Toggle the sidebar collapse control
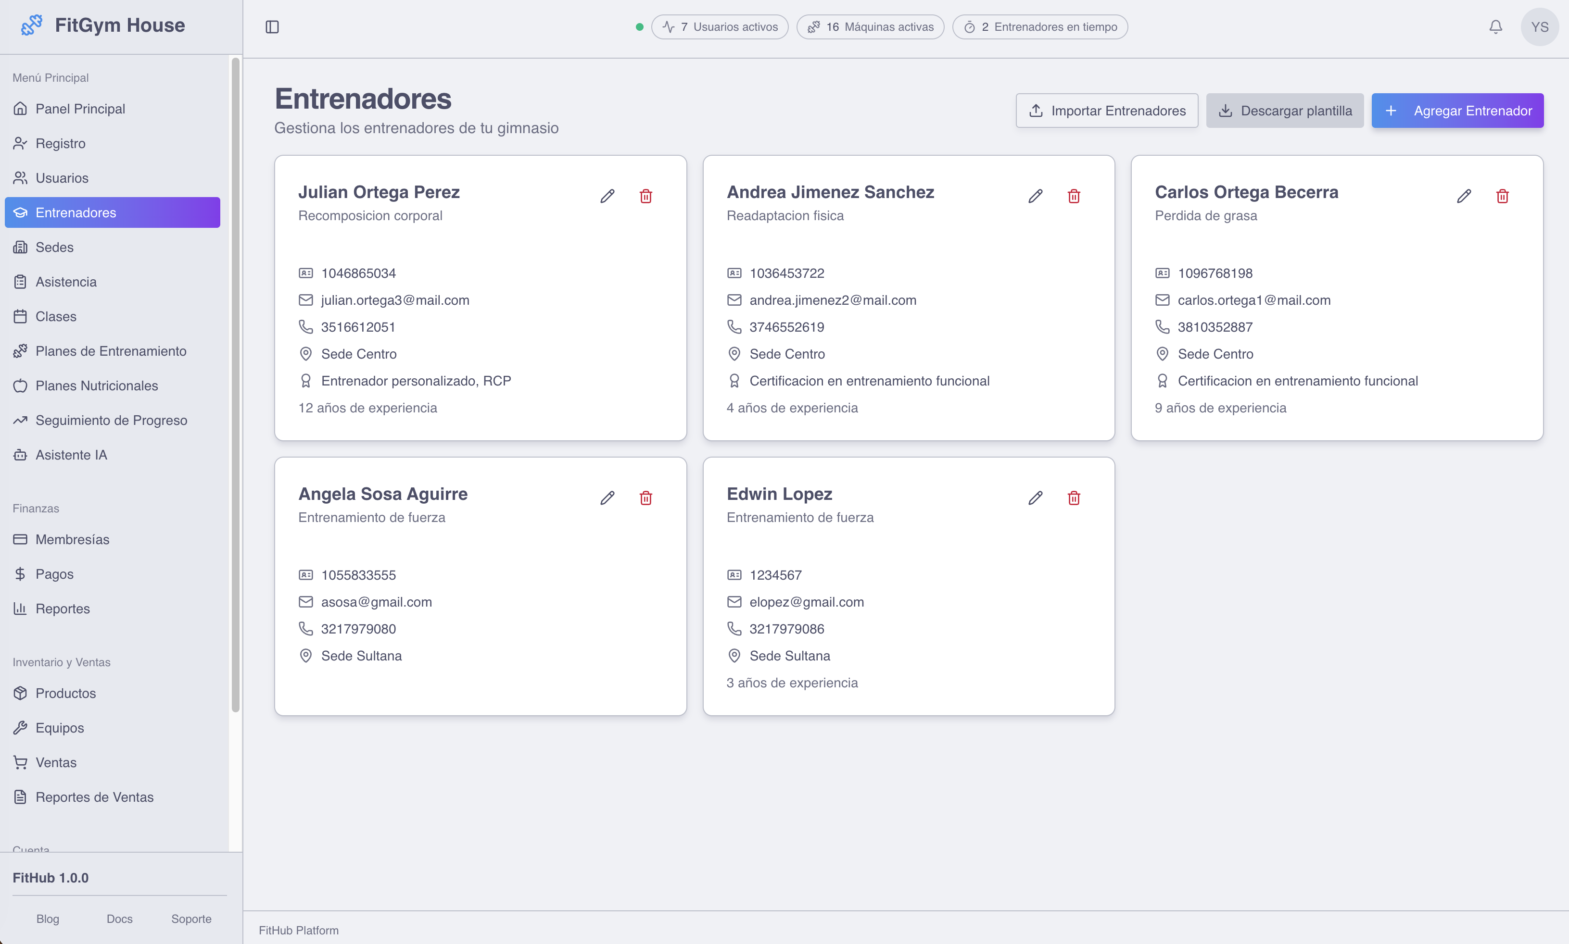Image resolution: width=1569 pixels, height=944 pixels. (272, 27)
